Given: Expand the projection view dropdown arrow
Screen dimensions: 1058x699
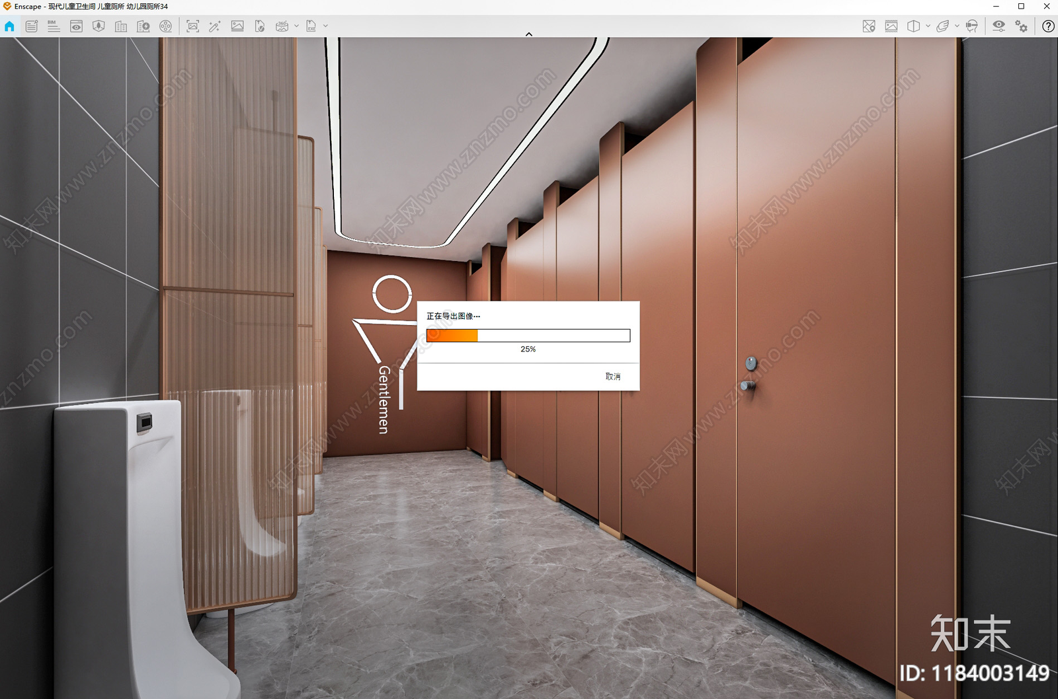Looking at the screenshot, I should pyautogui.click(x=928, y=26).
